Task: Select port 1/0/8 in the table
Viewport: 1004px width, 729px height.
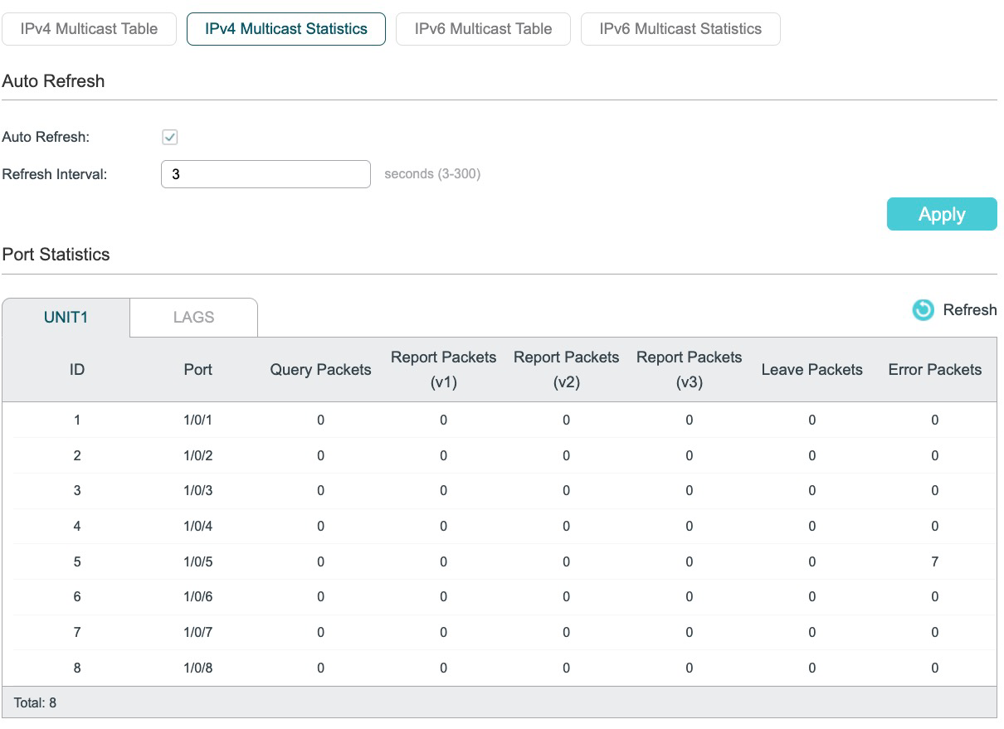Action: [198, 668]
